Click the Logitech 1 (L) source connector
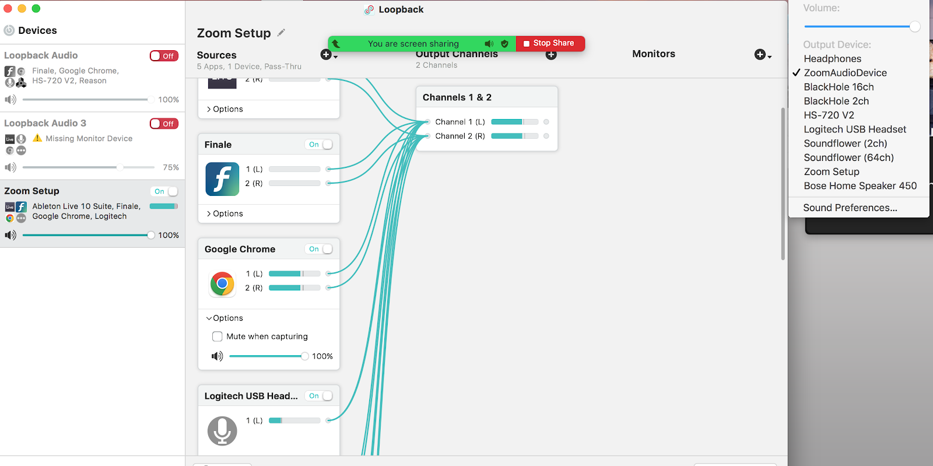The height and width of the screenshot is (466, 933). (328, 421)
